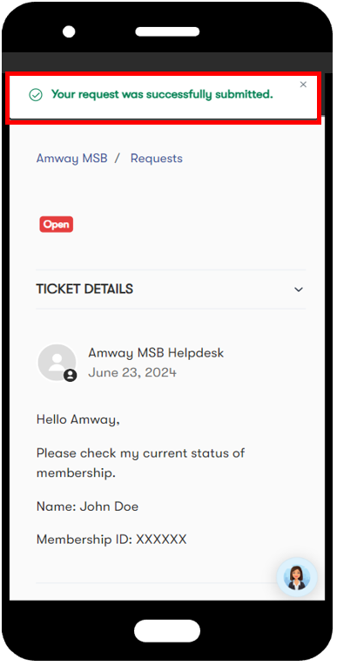Screen dimensions: 337x666
Task: Dismiss the success notification with the X
Action: 303,85
